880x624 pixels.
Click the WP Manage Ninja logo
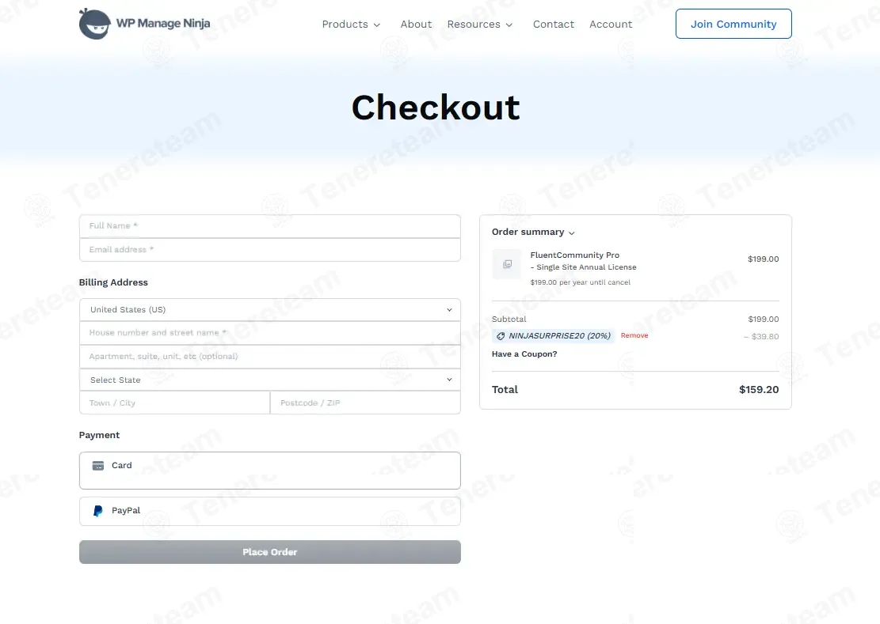click(x=144, y=24)
